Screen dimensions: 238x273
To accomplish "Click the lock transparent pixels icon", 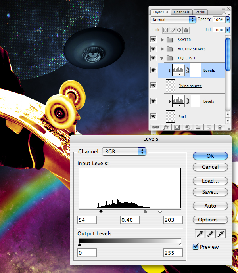I will [x=166, y=30].
